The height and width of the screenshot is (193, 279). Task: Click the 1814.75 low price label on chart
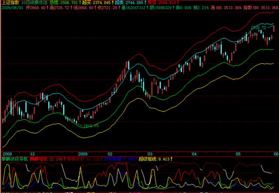pyautogui.click(x=91, y=126)
